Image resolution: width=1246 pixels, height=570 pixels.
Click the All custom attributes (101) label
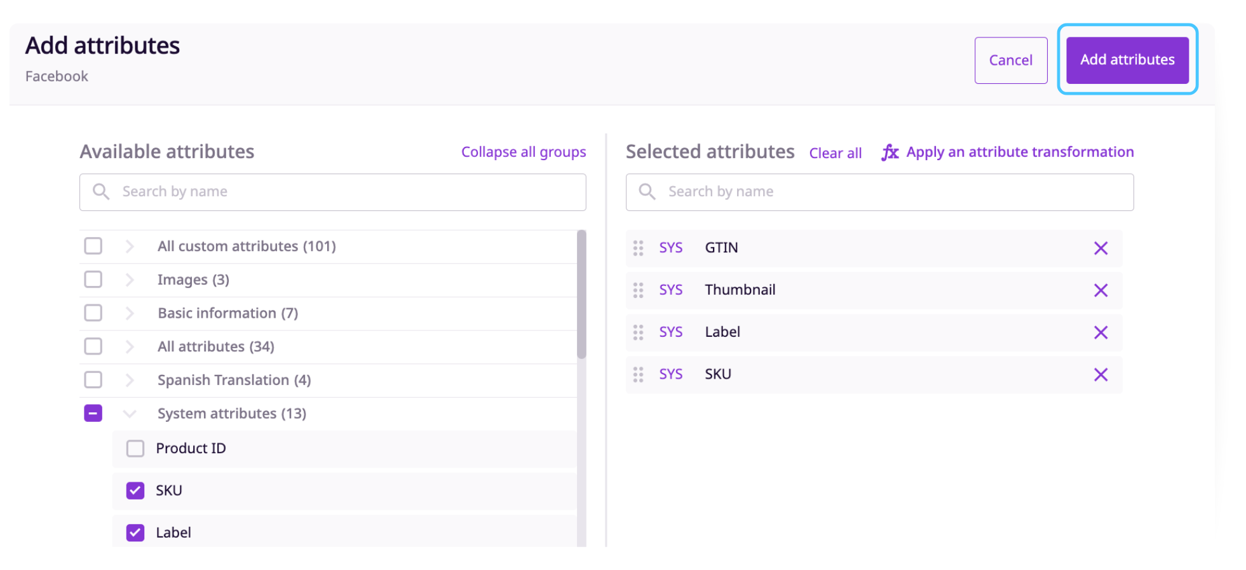[x=247, y=246]
